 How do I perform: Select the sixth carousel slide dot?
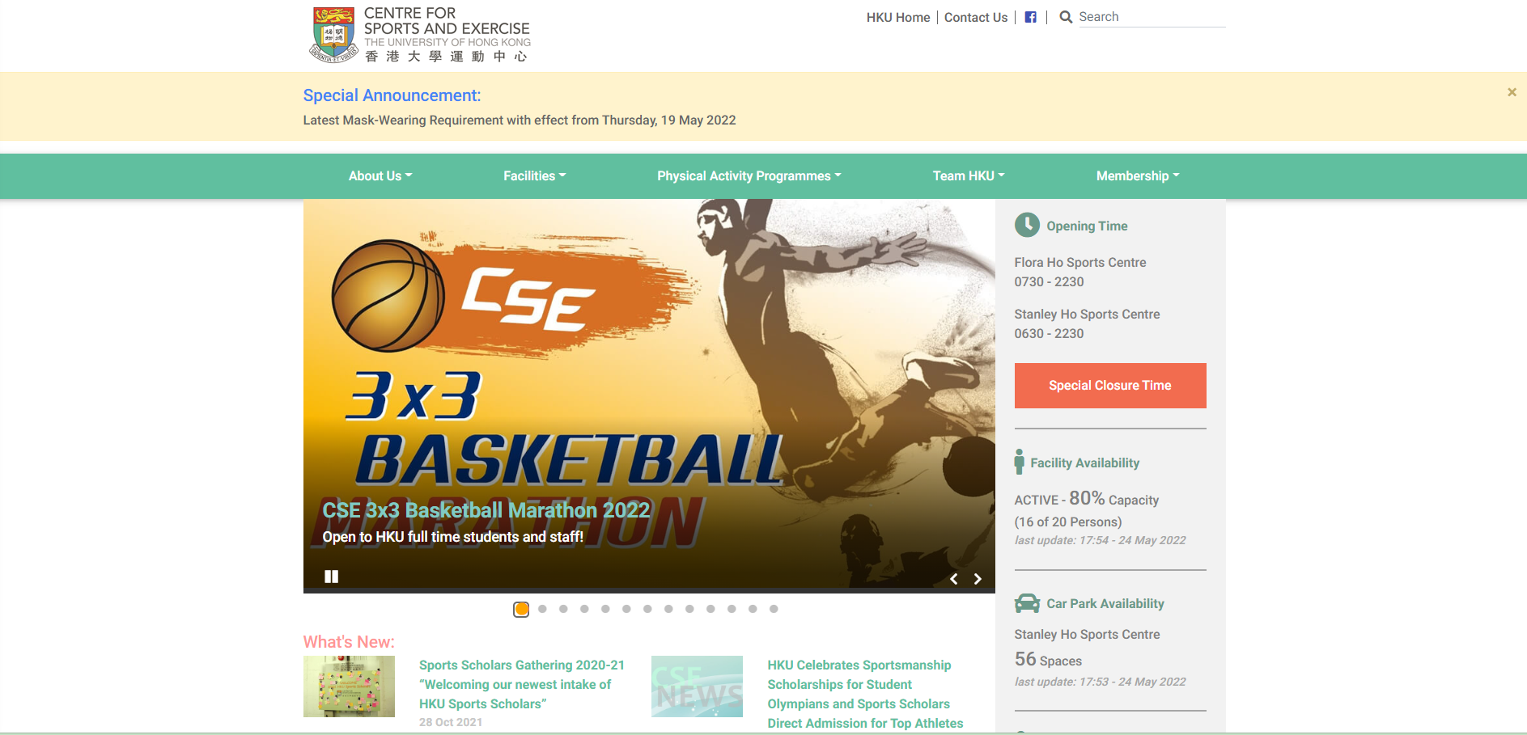pos(626,609)
